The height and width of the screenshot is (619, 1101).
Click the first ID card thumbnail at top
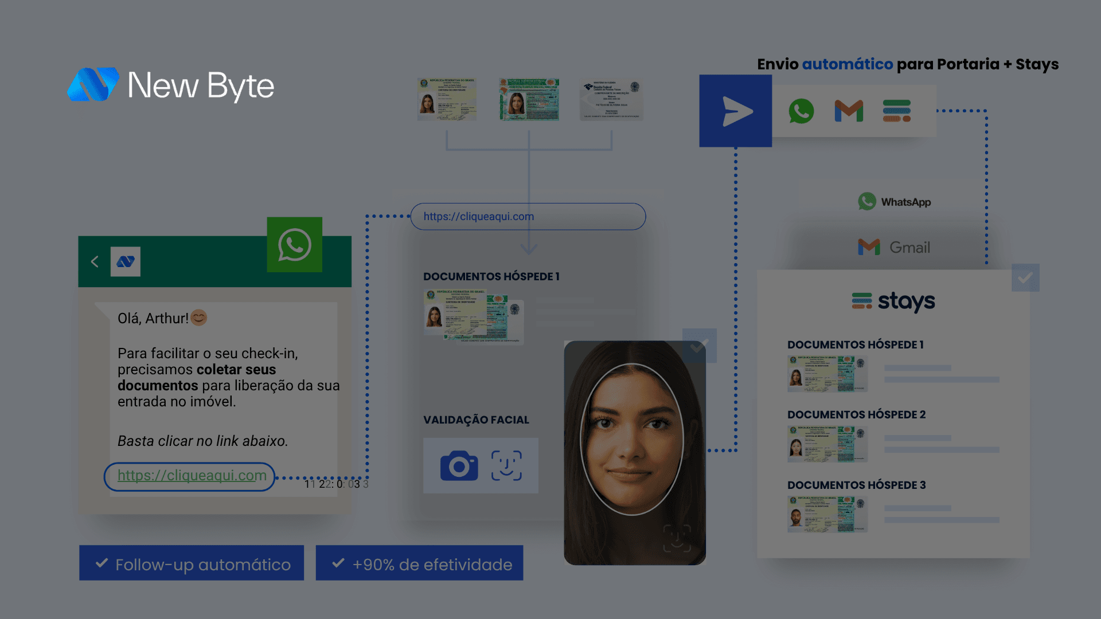[x=447, y=100]
